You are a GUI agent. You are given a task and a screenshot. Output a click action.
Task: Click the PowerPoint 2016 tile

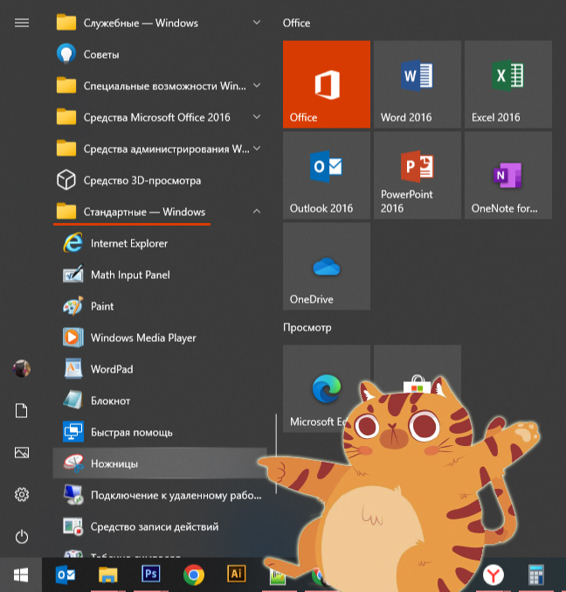coord(417,175)
